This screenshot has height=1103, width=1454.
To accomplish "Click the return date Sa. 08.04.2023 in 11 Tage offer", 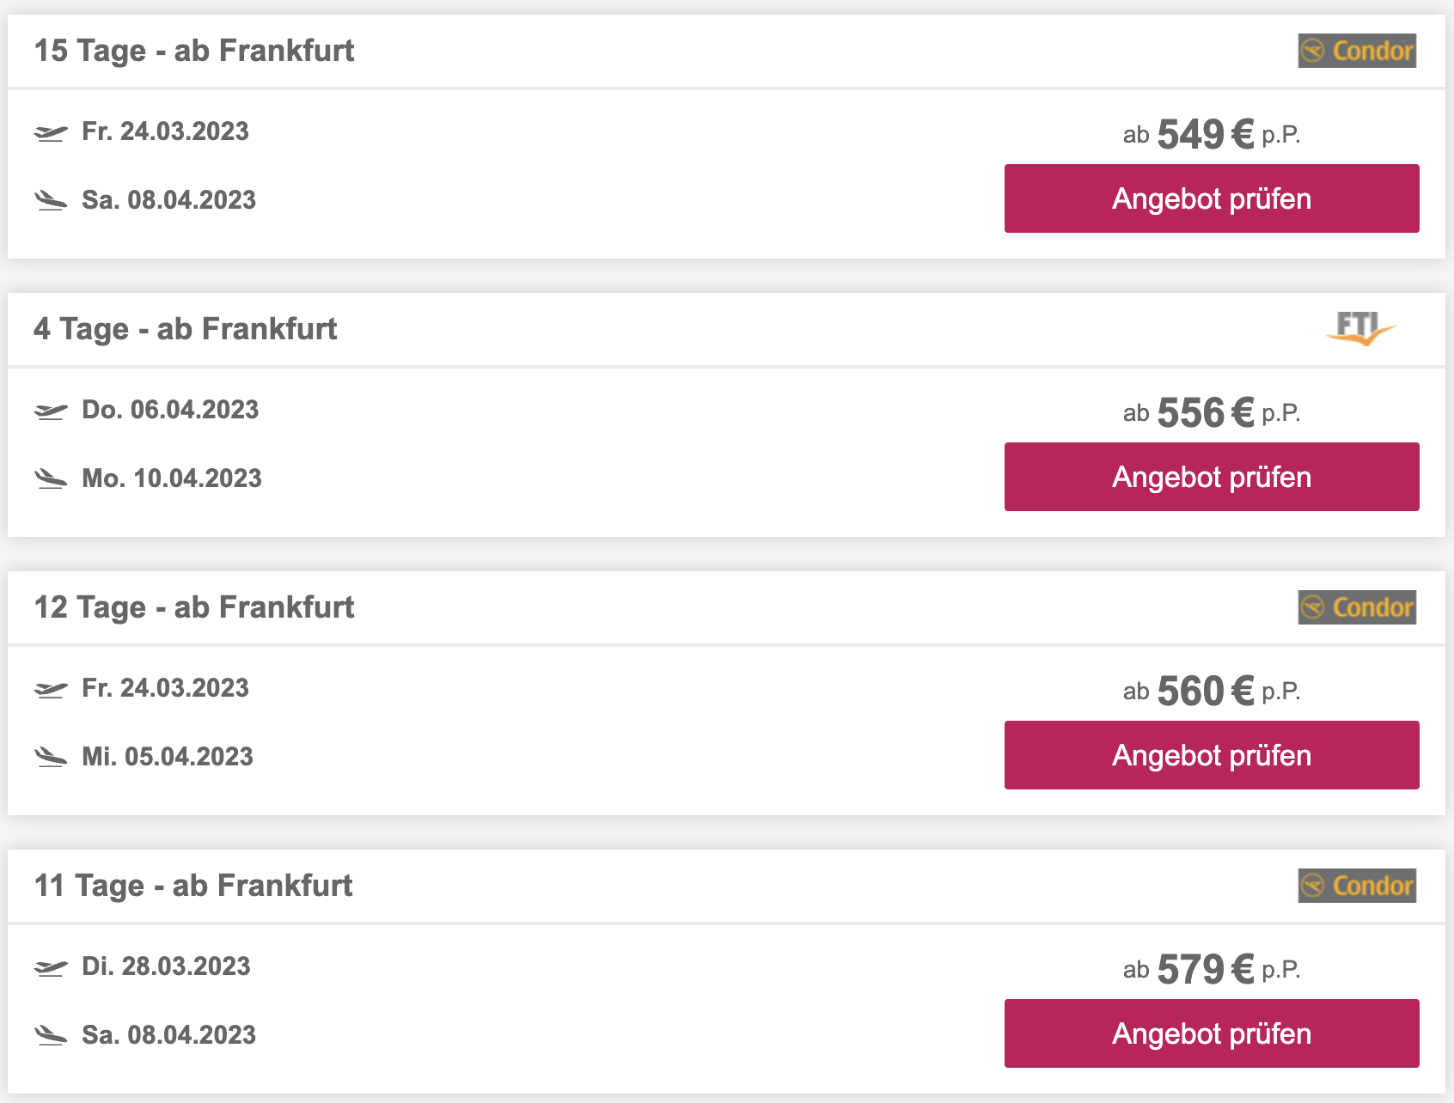I will (x=169, y=1035).
